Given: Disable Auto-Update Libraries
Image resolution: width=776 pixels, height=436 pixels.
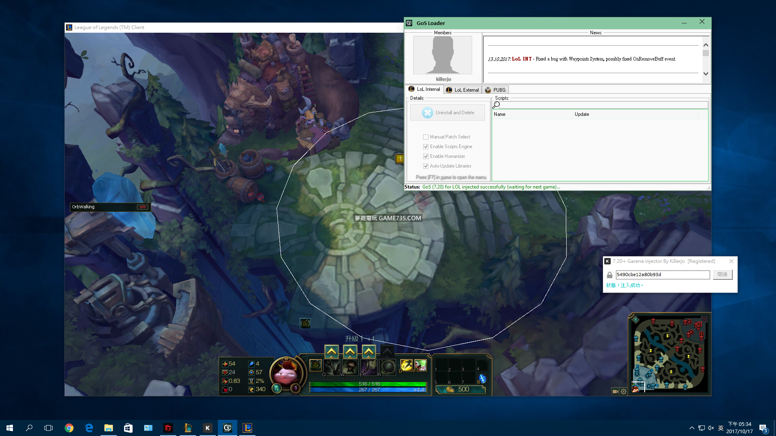Looking at the screenshot, I should point(426,166).
